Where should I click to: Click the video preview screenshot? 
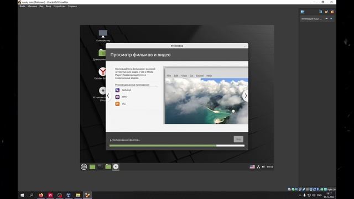[x=206, y=96]
